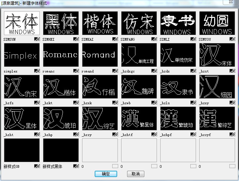The image size is (239, 181).
Task: Click the _hzdxgc font name label
Action: (127, 71)
